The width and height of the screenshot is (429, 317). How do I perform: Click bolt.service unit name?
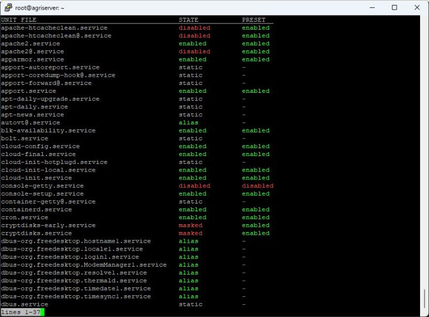click(x=25, y=139)
